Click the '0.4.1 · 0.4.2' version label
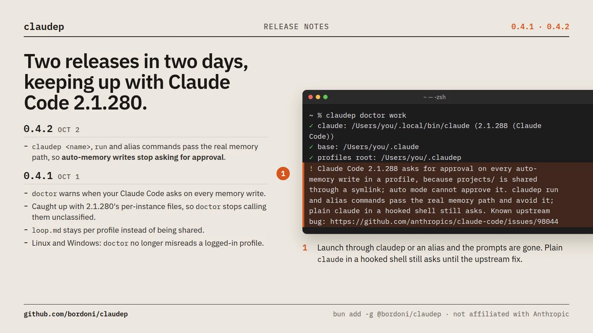 pos(540,27)
